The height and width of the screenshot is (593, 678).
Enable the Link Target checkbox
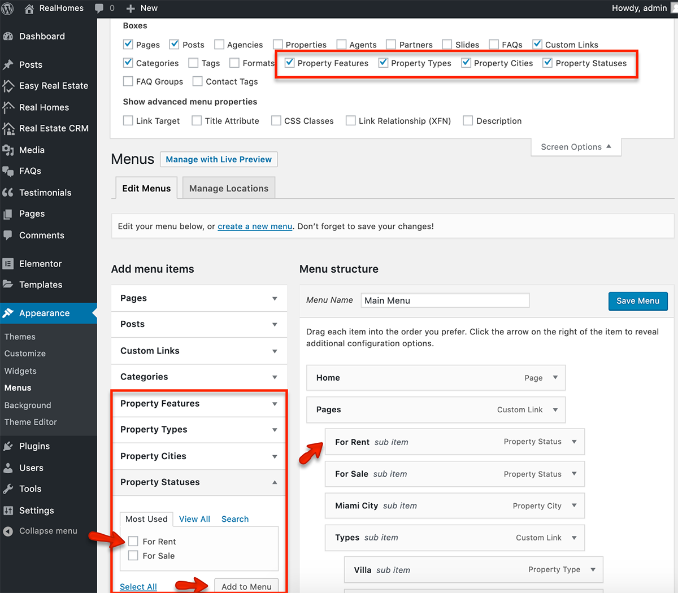(128, 120)
